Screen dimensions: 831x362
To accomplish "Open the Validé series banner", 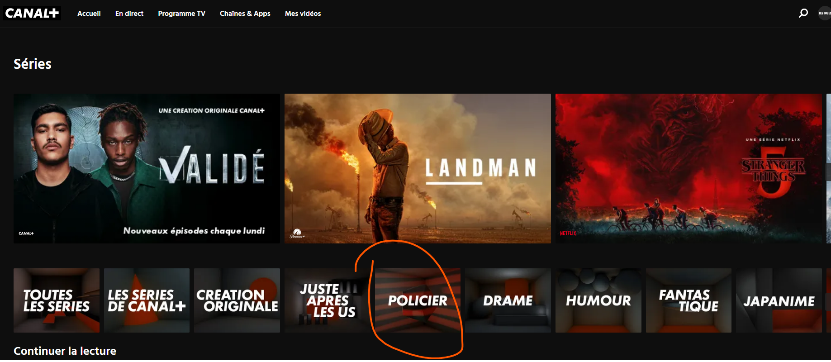I will (147, 168).
